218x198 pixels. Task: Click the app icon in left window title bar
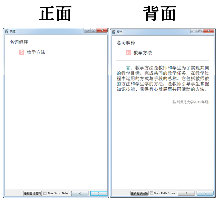pyautogui.click(x=7, y=32)
